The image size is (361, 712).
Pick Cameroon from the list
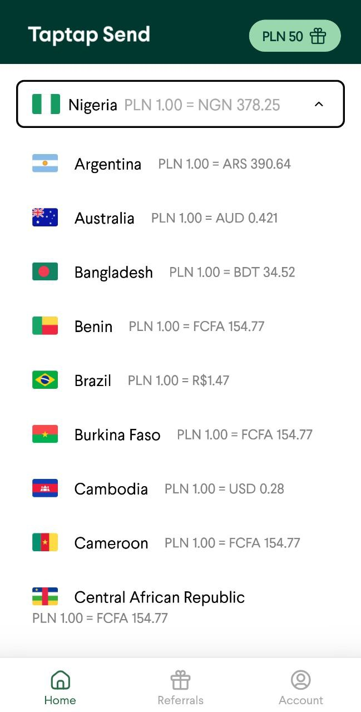111,543
